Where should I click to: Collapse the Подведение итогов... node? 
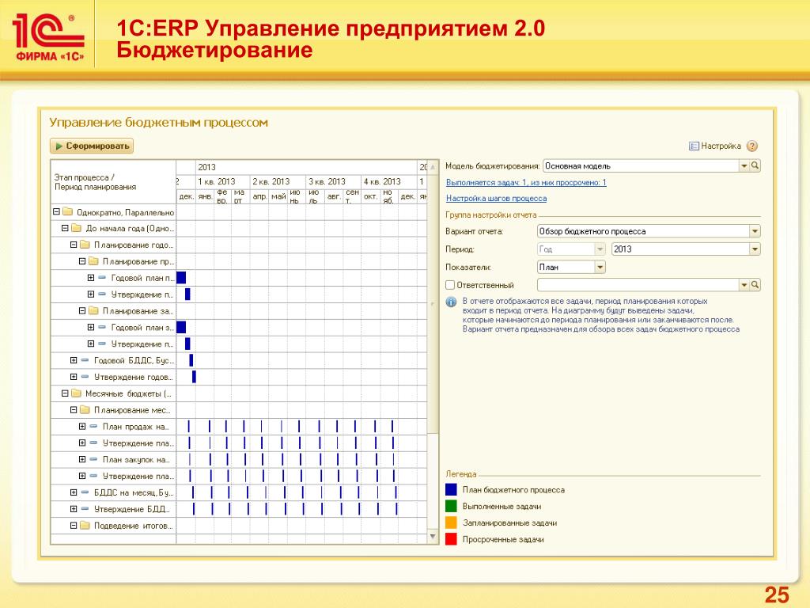(74, 526)
